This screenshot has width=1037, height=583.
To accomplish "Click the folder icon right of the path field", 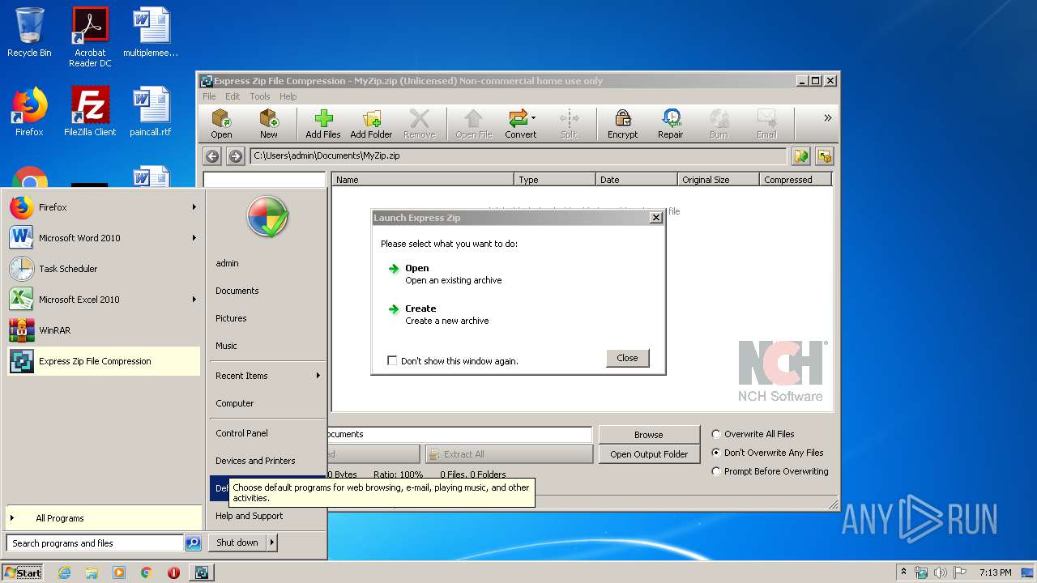I will (x=801, y=156).
